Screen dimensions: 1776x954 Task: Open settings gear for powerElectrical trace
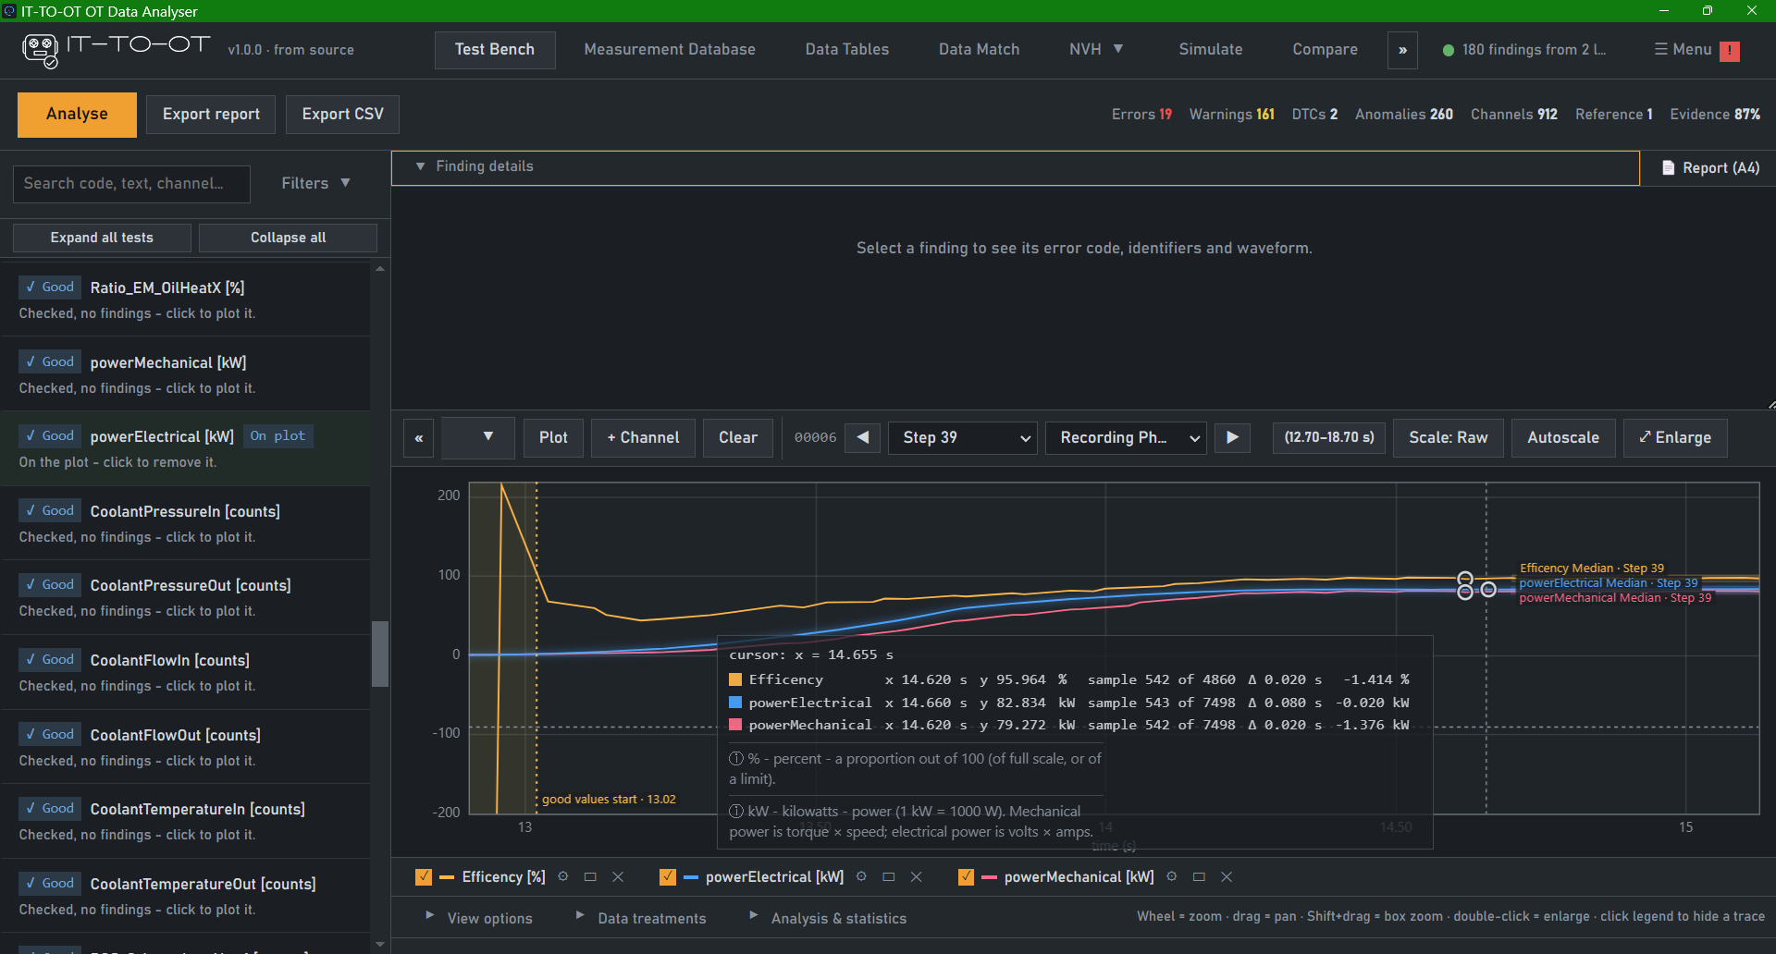[x=861, y=876]
